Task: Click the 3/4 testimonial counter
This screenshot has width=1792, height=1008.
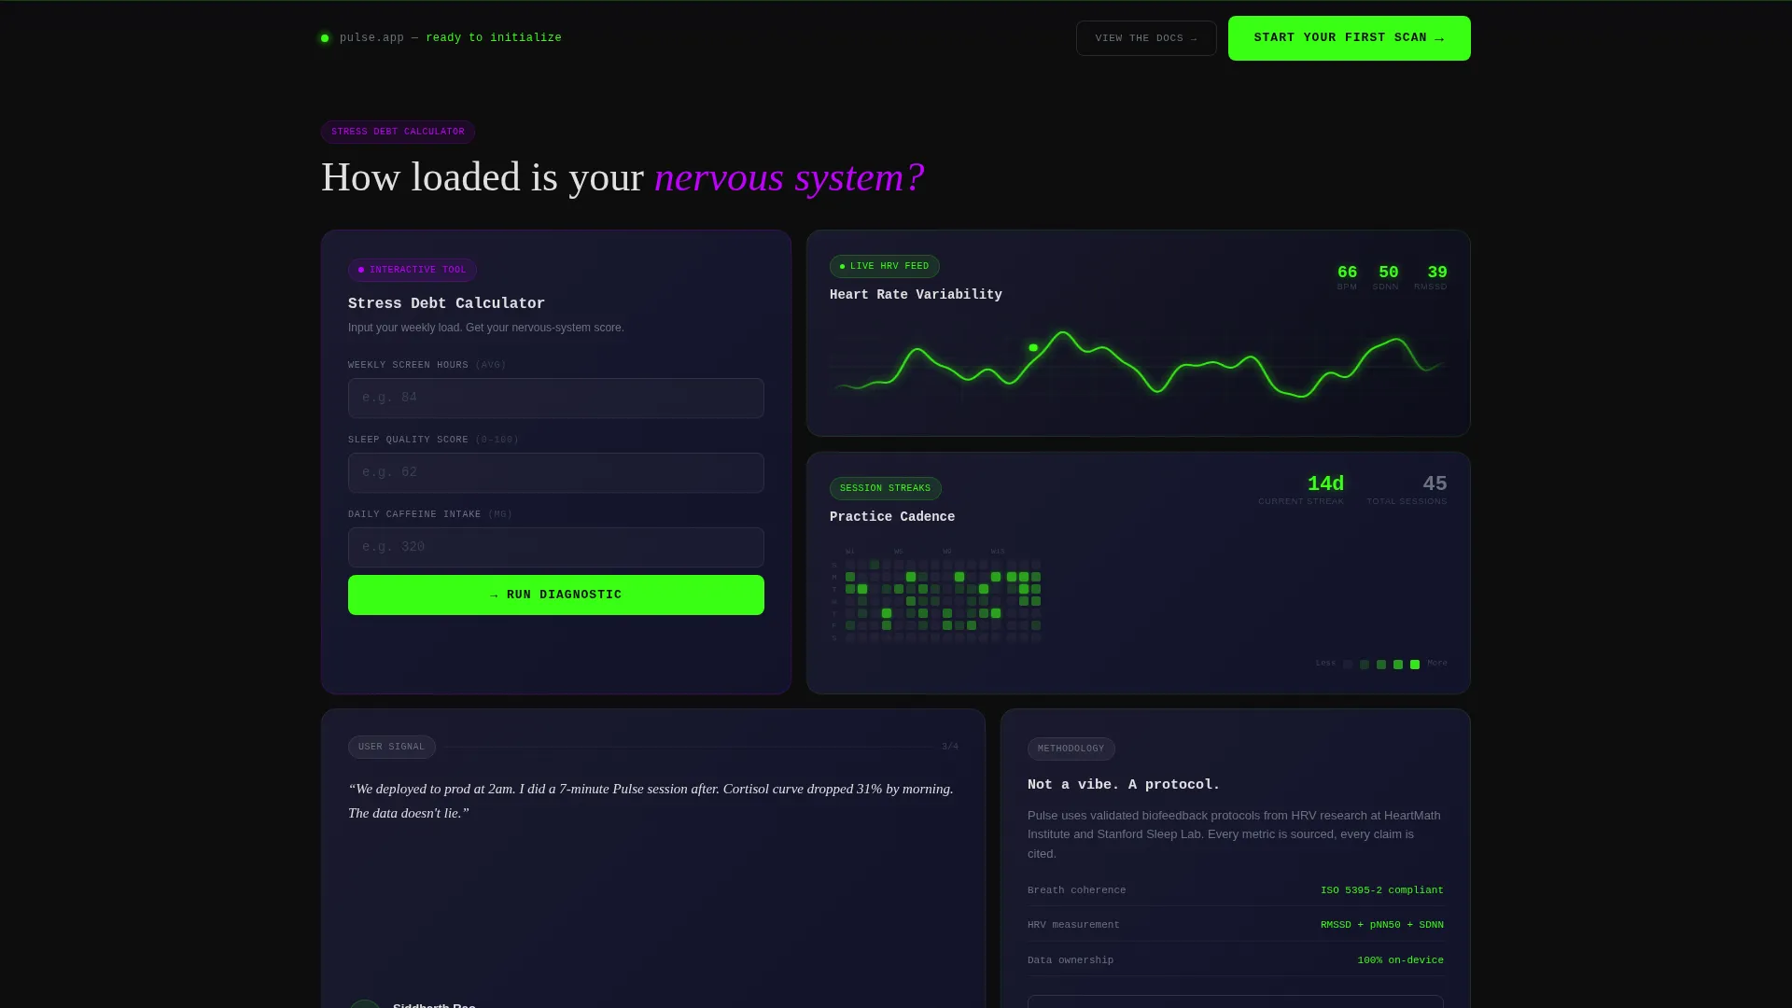Action: (950, 747)
